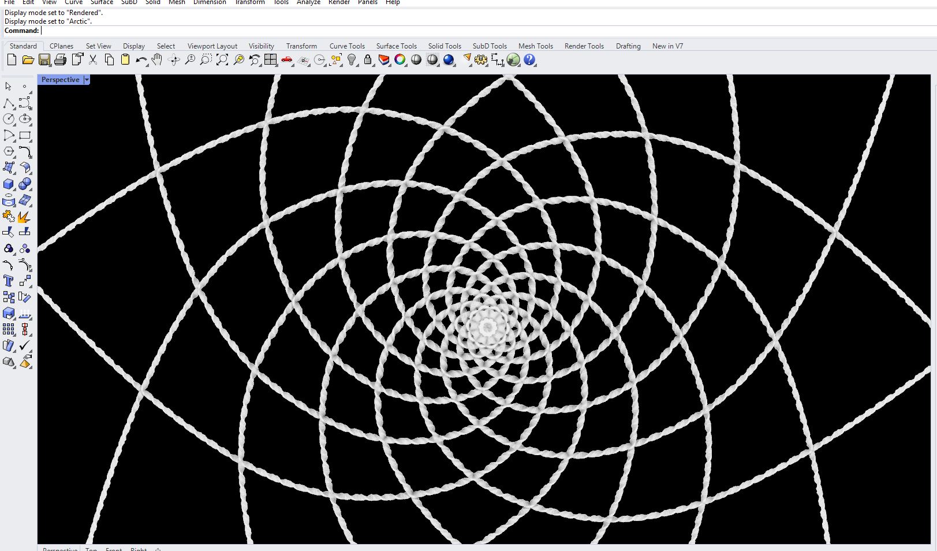The image size is (937, 551).
Task: Click the Zoom Extents icon
Action: click(222, 60)
